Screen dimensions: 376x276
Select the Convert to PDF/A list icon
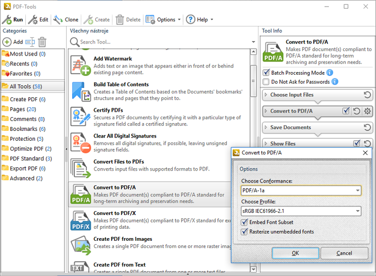point(80,194)
